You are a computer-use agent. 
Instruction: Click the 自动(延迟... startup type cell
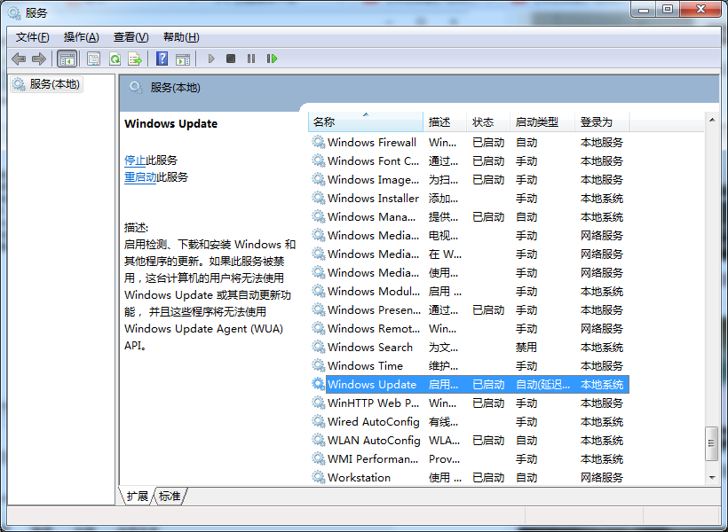click(x=542, y=385)
